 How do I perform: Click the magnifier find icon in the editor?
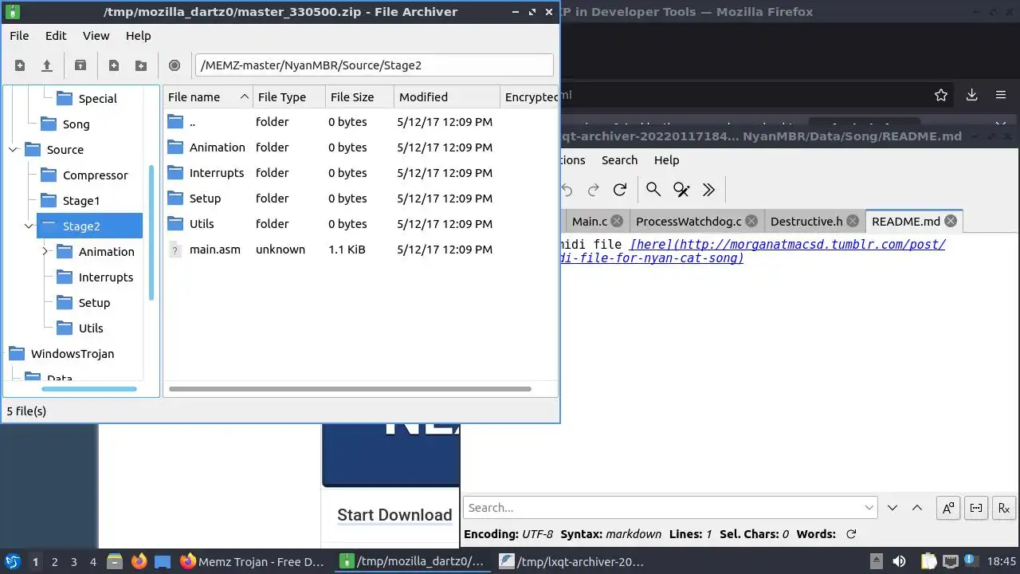(x=653, y=190)
